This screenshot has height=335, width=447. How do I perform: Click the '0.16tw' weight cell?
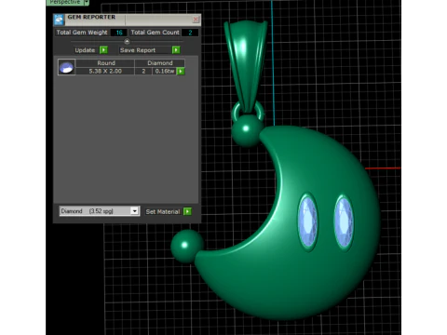tap(165, 71)
